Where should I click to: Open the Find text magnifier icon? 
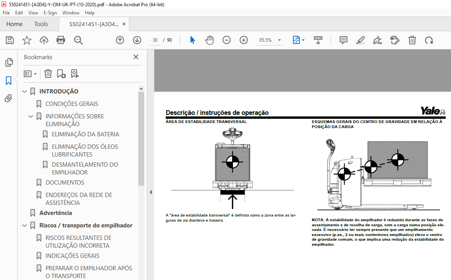(x=78, y=40)
